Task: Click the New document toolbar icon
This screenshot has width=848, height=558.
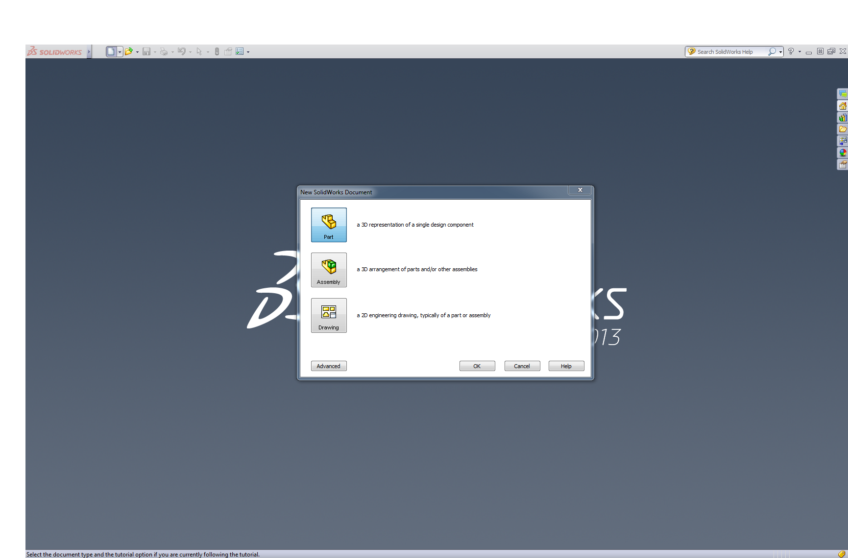Action: [111, 51]
